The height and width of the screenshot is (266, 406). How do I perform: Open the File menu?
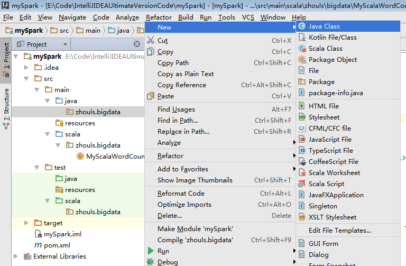[8, 17]
